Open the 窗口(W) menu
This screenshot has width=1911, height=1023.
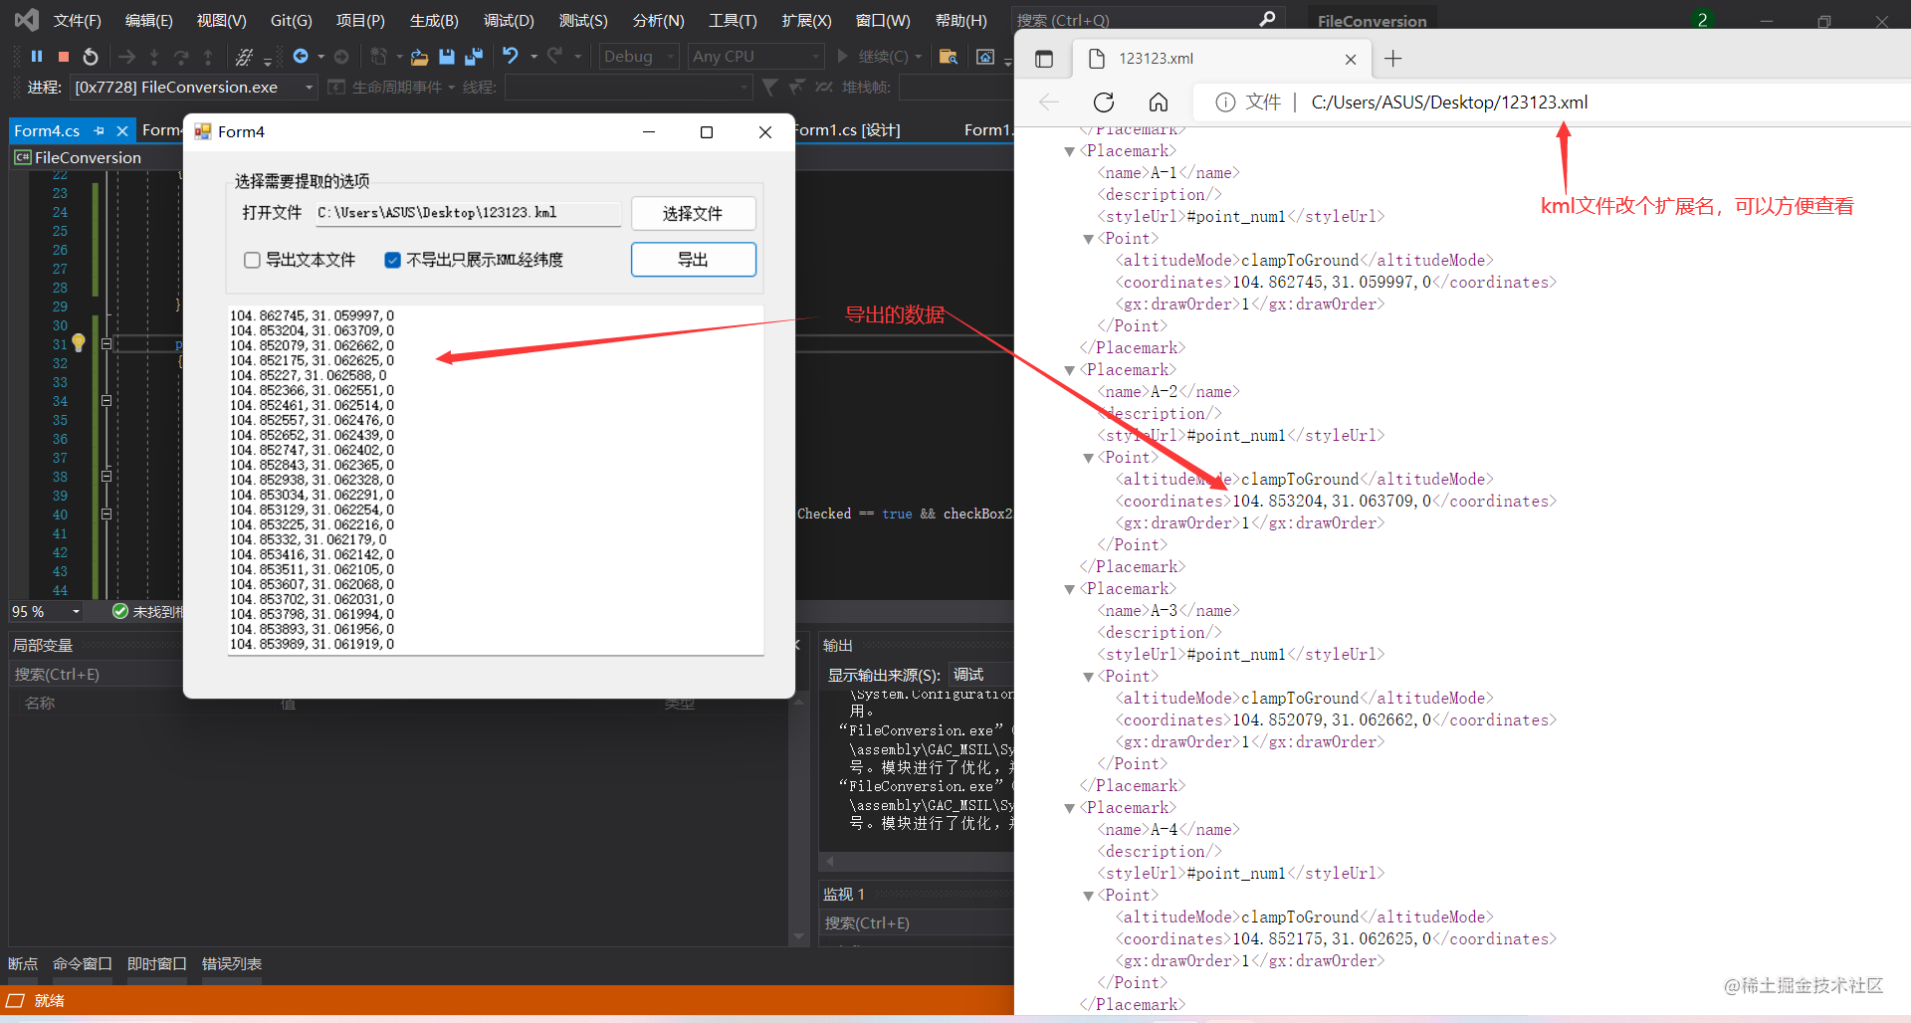883,20
